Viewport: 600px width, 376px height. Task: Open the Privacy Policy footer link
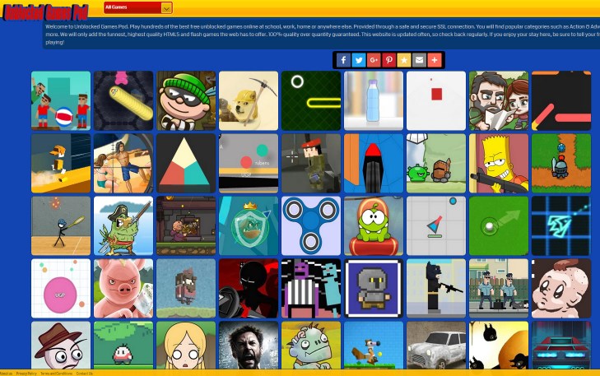(26, 373)
